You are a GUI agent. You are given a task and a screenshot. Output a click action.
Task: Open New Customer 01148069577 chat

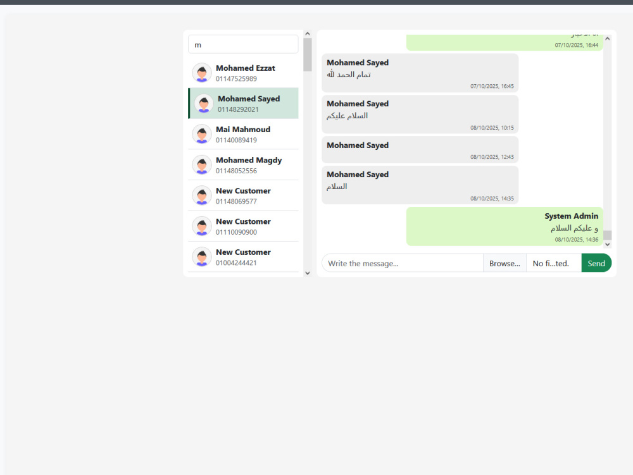pyautogui.click(x=243, y=195)
